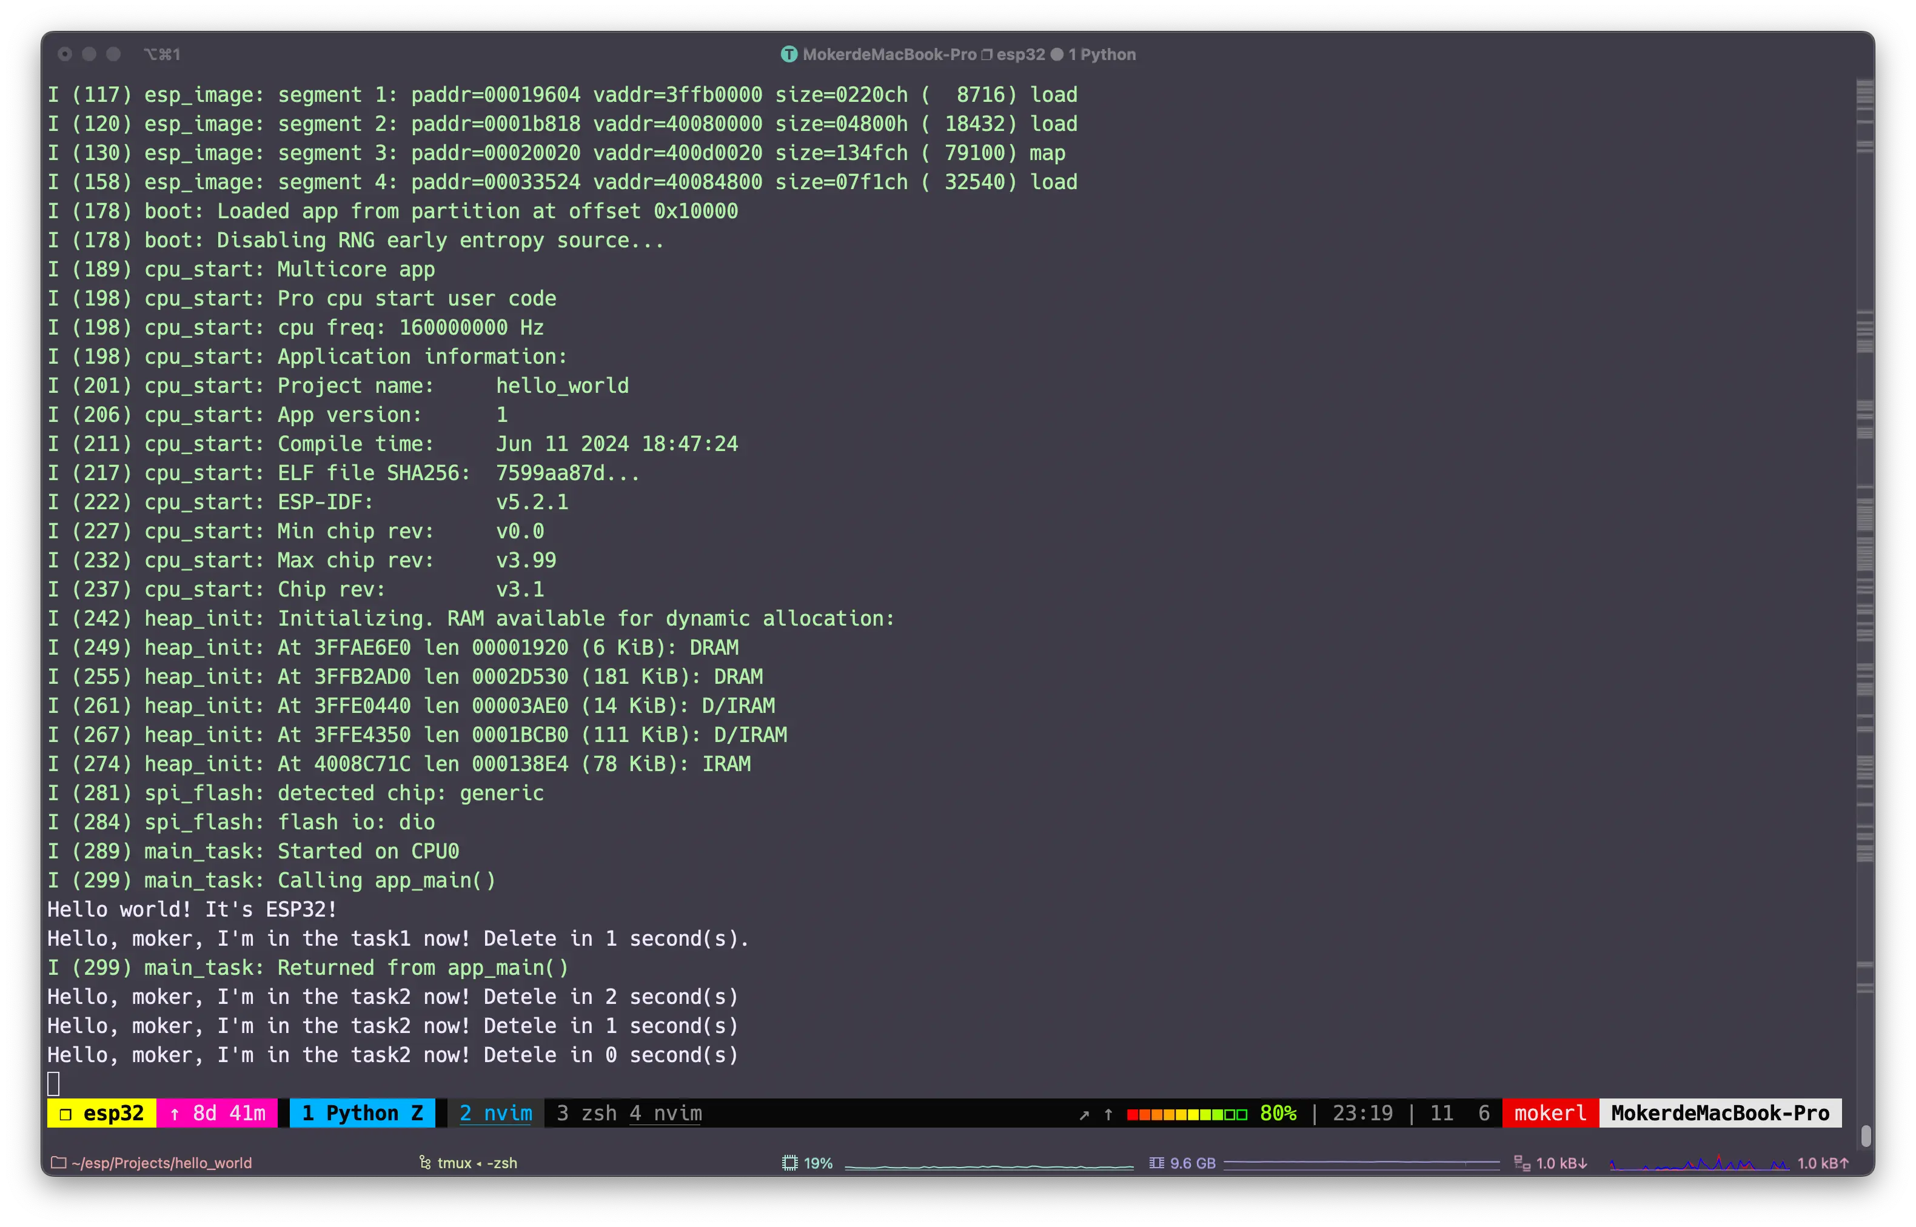The image size is (1916, 1227).
Task: Switch to tmux window 1 Python
Action: tap(363, 1113)
